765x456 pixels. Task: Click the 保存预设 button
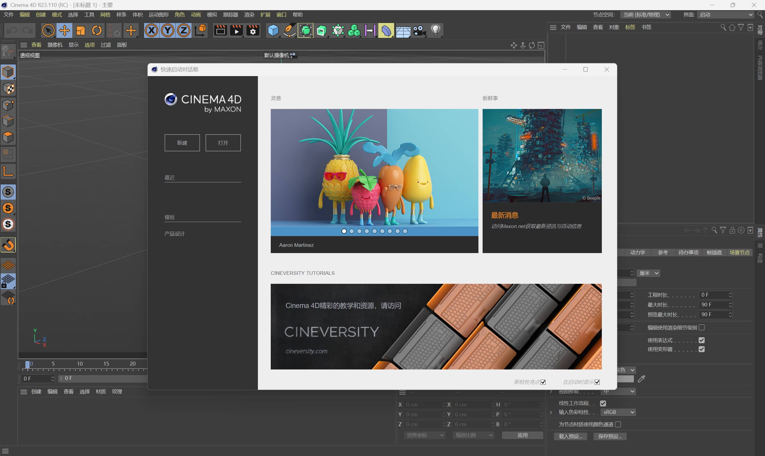(x=610, y=436)
